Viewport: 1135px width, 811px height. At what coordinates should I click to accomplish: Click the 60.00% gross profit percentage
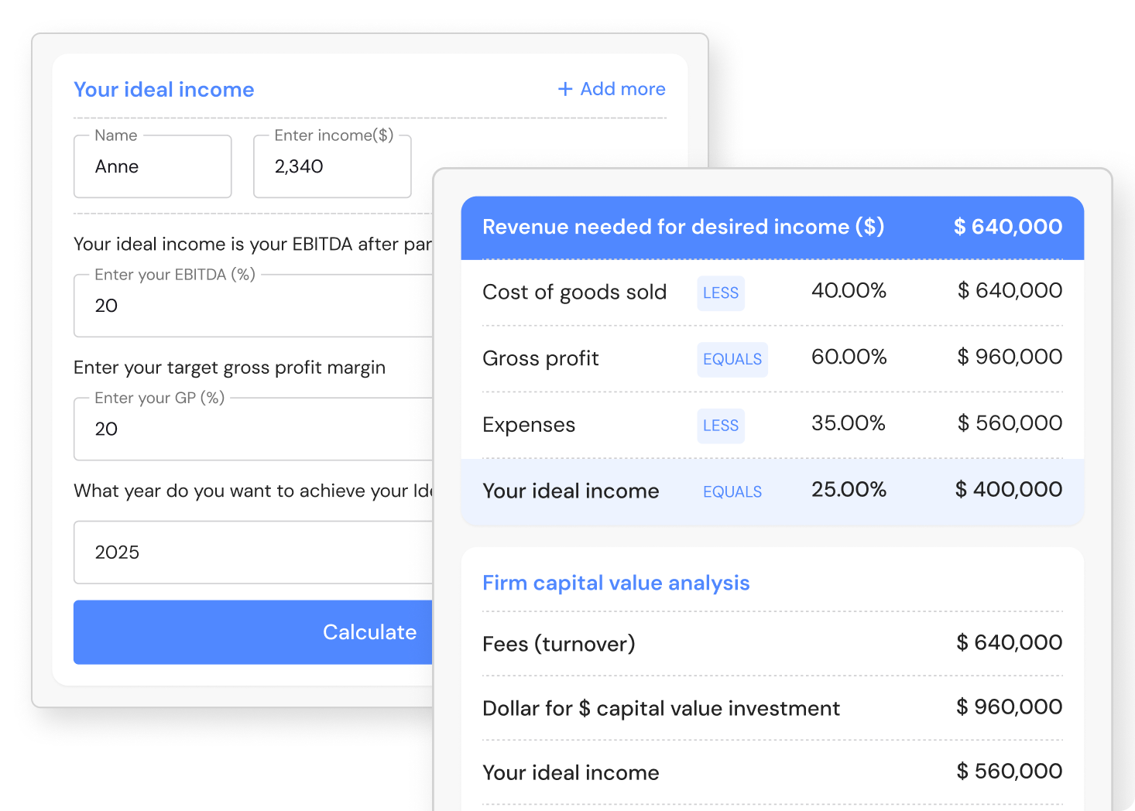pos(849,358)
